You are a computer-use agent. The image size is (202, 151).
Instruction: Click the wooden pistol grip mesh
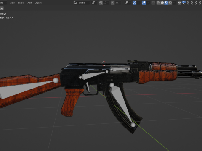(72, 102)
